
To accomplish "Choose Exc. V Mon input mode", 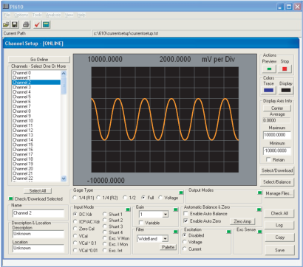I will pos(116,238).
